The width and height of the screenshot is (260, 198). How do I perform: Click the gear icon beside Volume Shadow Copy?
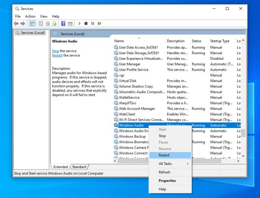pos(116,86)
